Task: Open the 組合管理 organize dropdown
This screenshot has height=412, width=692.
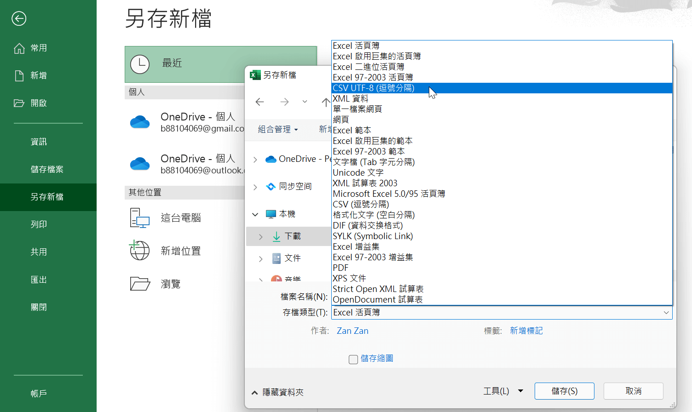Action: (278, 130)
